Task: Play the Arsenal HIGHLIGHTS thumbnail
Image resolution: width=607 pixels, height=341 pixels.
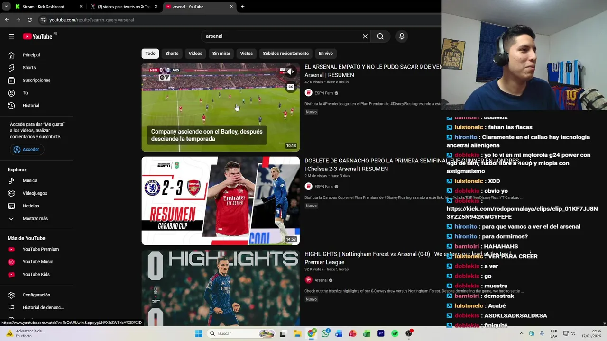Action: (x=221, y=288)
